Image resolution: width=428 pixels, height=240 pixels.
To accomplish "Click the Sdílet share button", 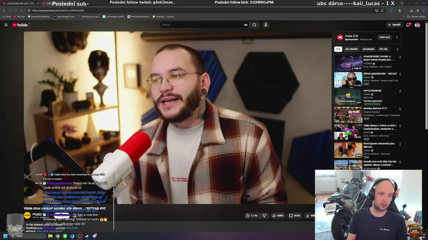I will [278, 216].
